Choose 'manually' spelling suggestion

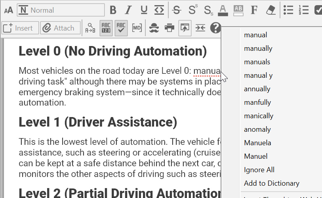pyautogui.click(x=258, y=48)
